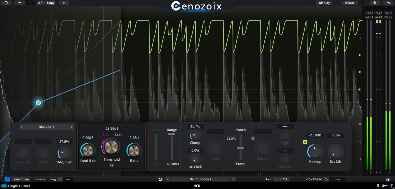The image size is (395, 189).
Task: Toggle the Lookahead power button
Action: 326,179
